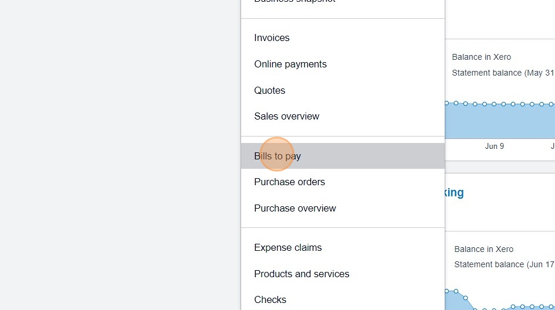Open the Sales overview menu entry
The image size is (555, 310).
pyautogui.click(x=286, y=116)
